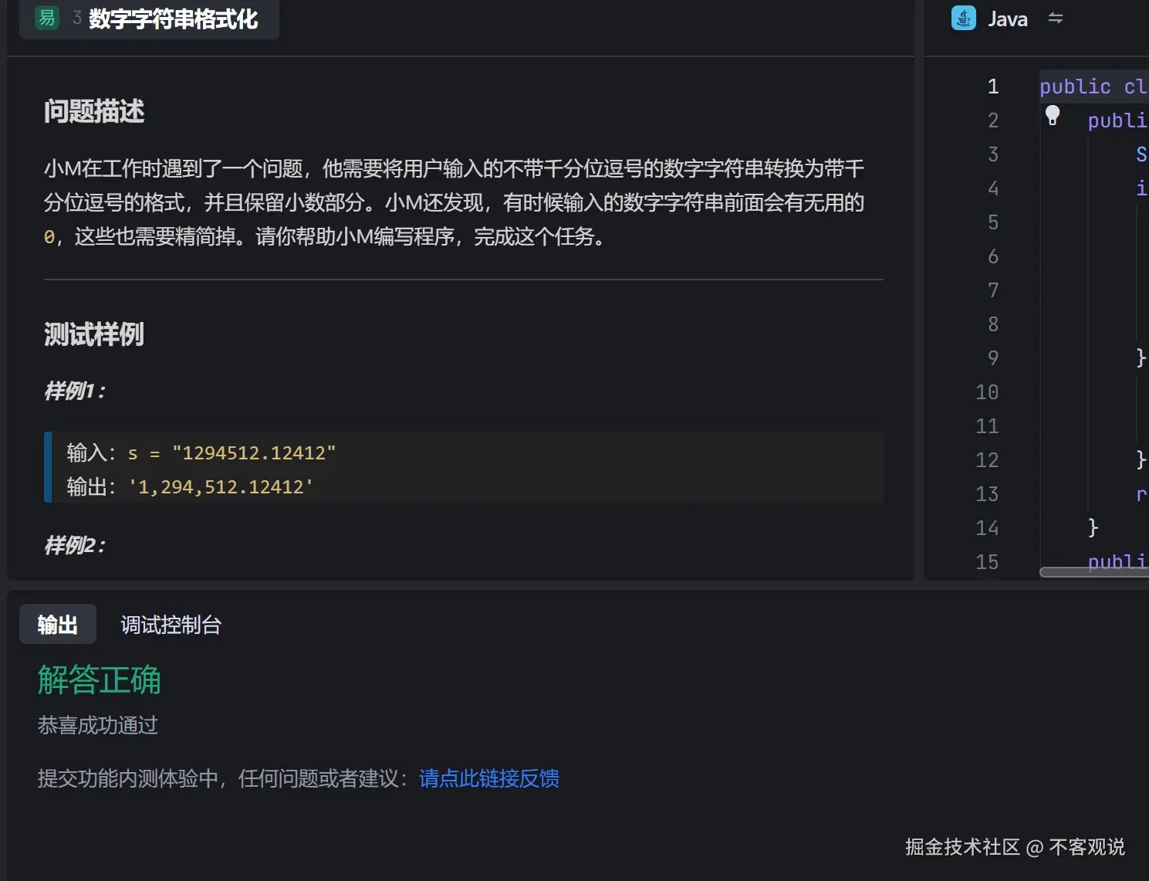Click the 掘金技术社区 watermark link
The height and width of the screenshot is (881, 1149).
[961, 847]
